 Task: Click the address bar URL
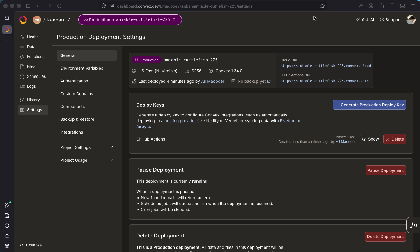coord(185,6)
